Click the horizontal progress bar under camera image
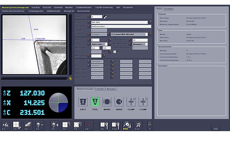Viewport: 230px width, 152px height. 34,79
